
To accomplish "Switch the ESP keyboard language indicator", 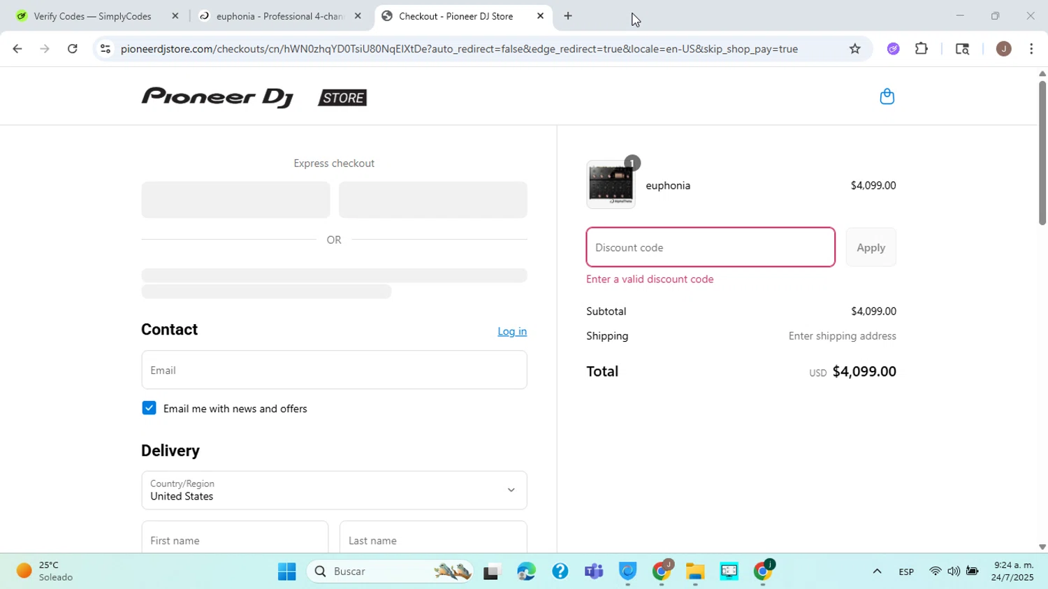I will pos(906,572).
